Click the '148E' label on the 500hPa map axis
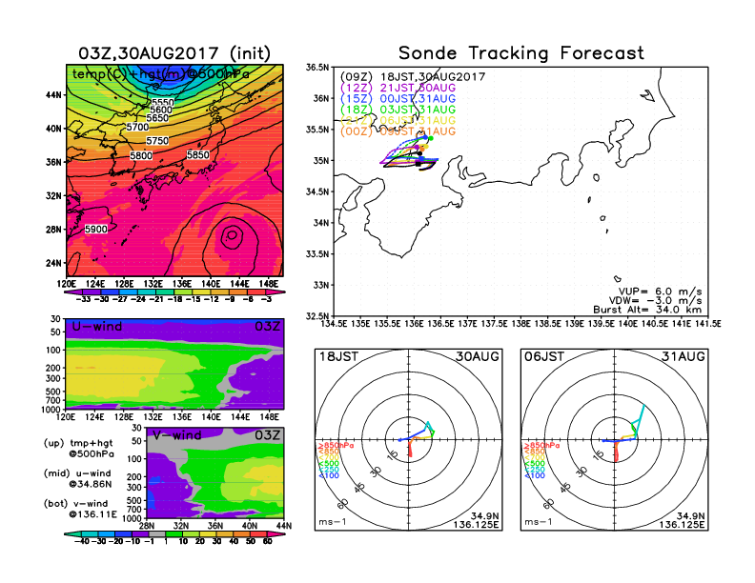Viewport: 755px width, 583px height. click(x=268, y=284)
